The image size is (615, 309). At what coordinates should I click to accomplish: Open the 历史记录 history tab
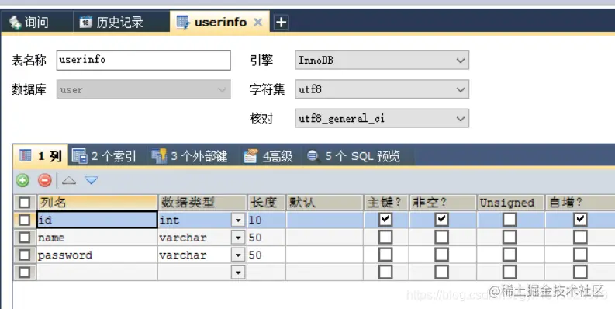point(121,22)
